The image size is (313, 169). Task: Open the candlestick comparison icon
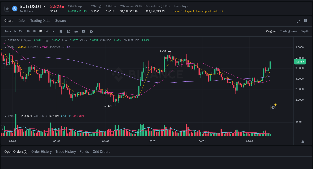(x=76, y=31)
